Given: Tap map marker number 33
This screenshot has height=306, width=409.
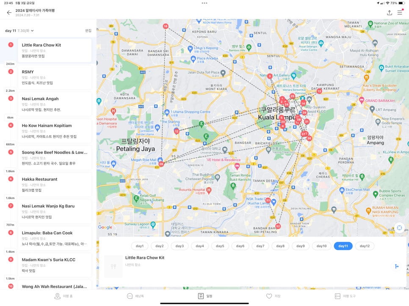Looking at the screenshot, I should pos(268,200).
